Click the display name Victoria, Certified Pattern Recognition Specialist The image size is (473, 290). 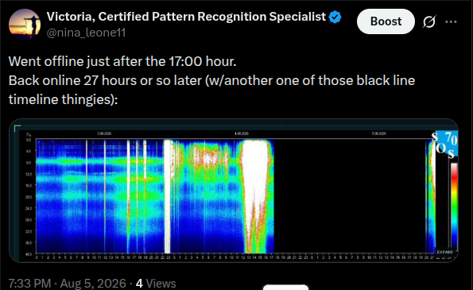click(186, 17)
